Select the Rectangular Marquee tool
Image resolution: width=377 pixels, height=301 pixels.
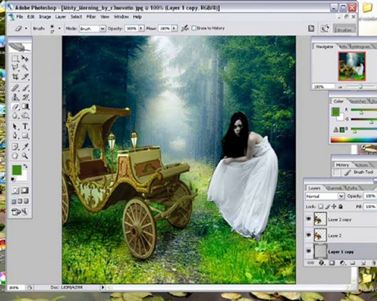pos(15,59)
